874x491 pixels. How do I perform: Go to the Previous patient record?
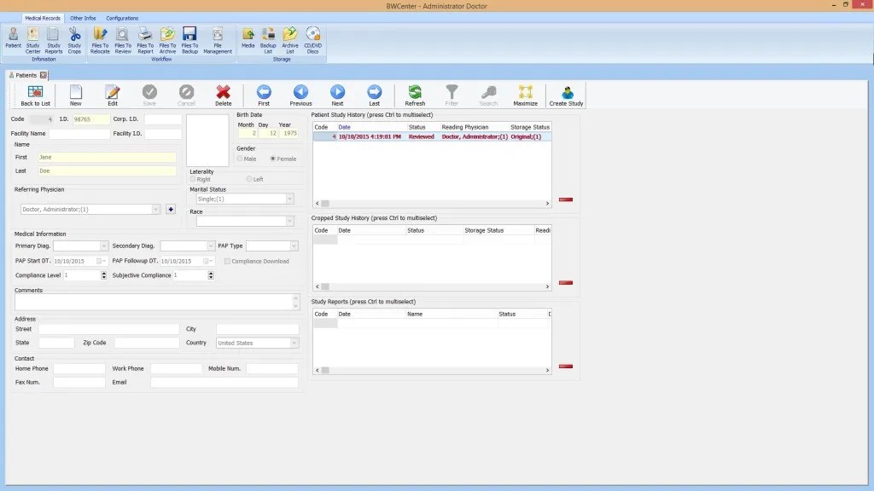coord(301,95)
